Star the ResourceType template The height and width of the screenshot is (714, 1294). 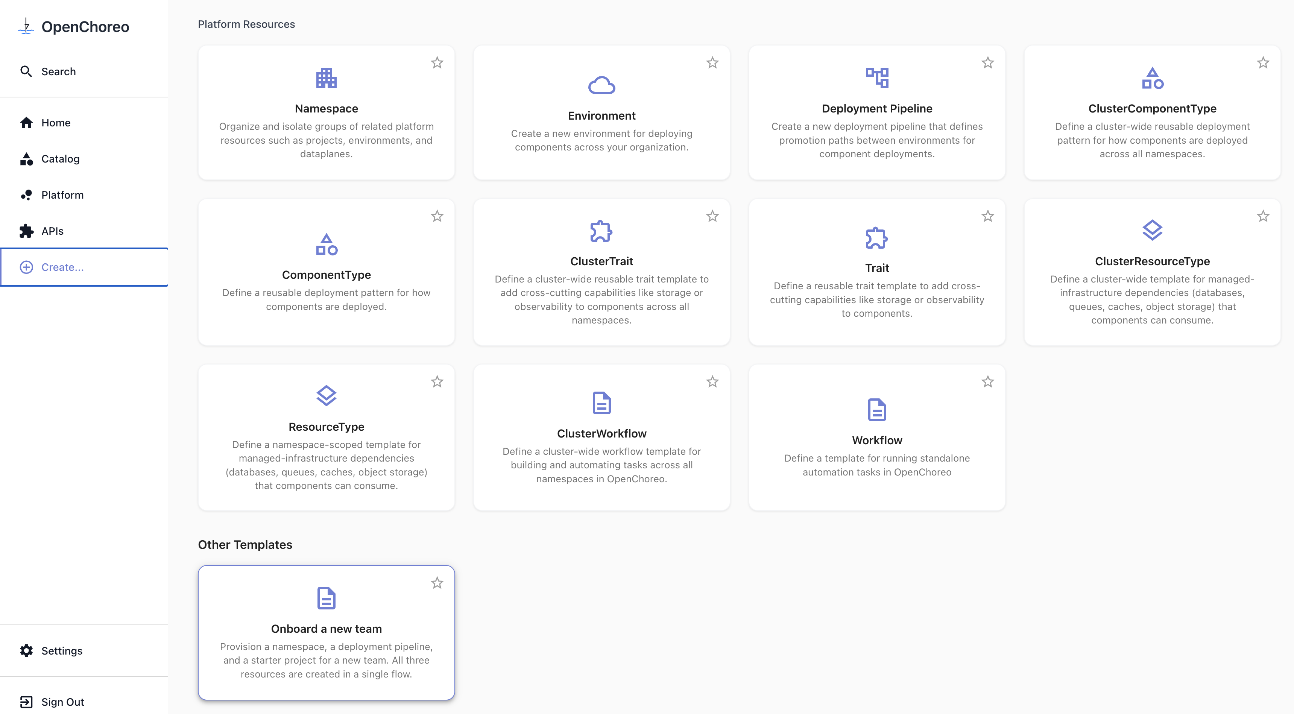437,382
